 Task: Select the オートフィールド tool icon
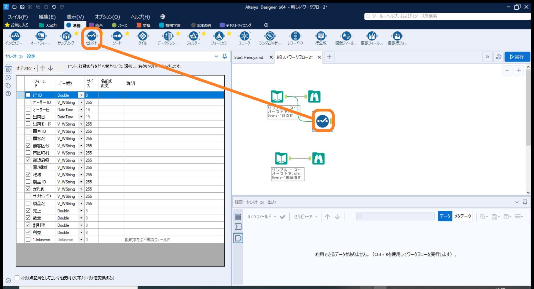pyautogui.click(x=40, y=36)
